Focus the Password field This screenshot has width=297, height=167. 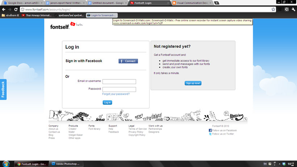(x=119, y=89)
